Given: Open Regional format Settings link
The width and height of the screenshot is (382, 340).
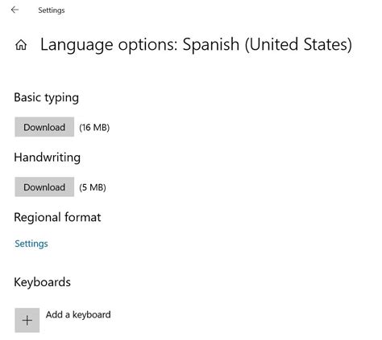Looking at the screenshot, I should click(31, 244).
